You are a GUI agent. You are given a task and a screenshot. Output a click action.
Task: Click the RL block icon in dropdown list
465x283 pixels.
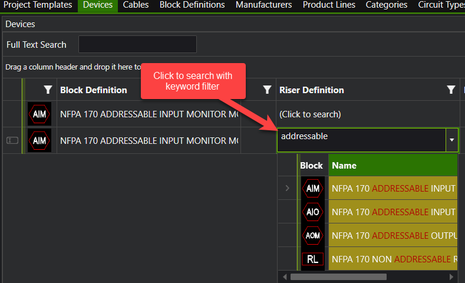[x=313, y=259]
